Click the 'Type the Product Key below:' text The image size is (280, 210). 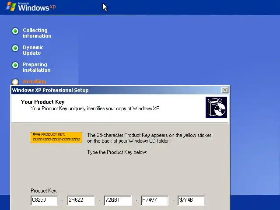[x=117, y=152]
